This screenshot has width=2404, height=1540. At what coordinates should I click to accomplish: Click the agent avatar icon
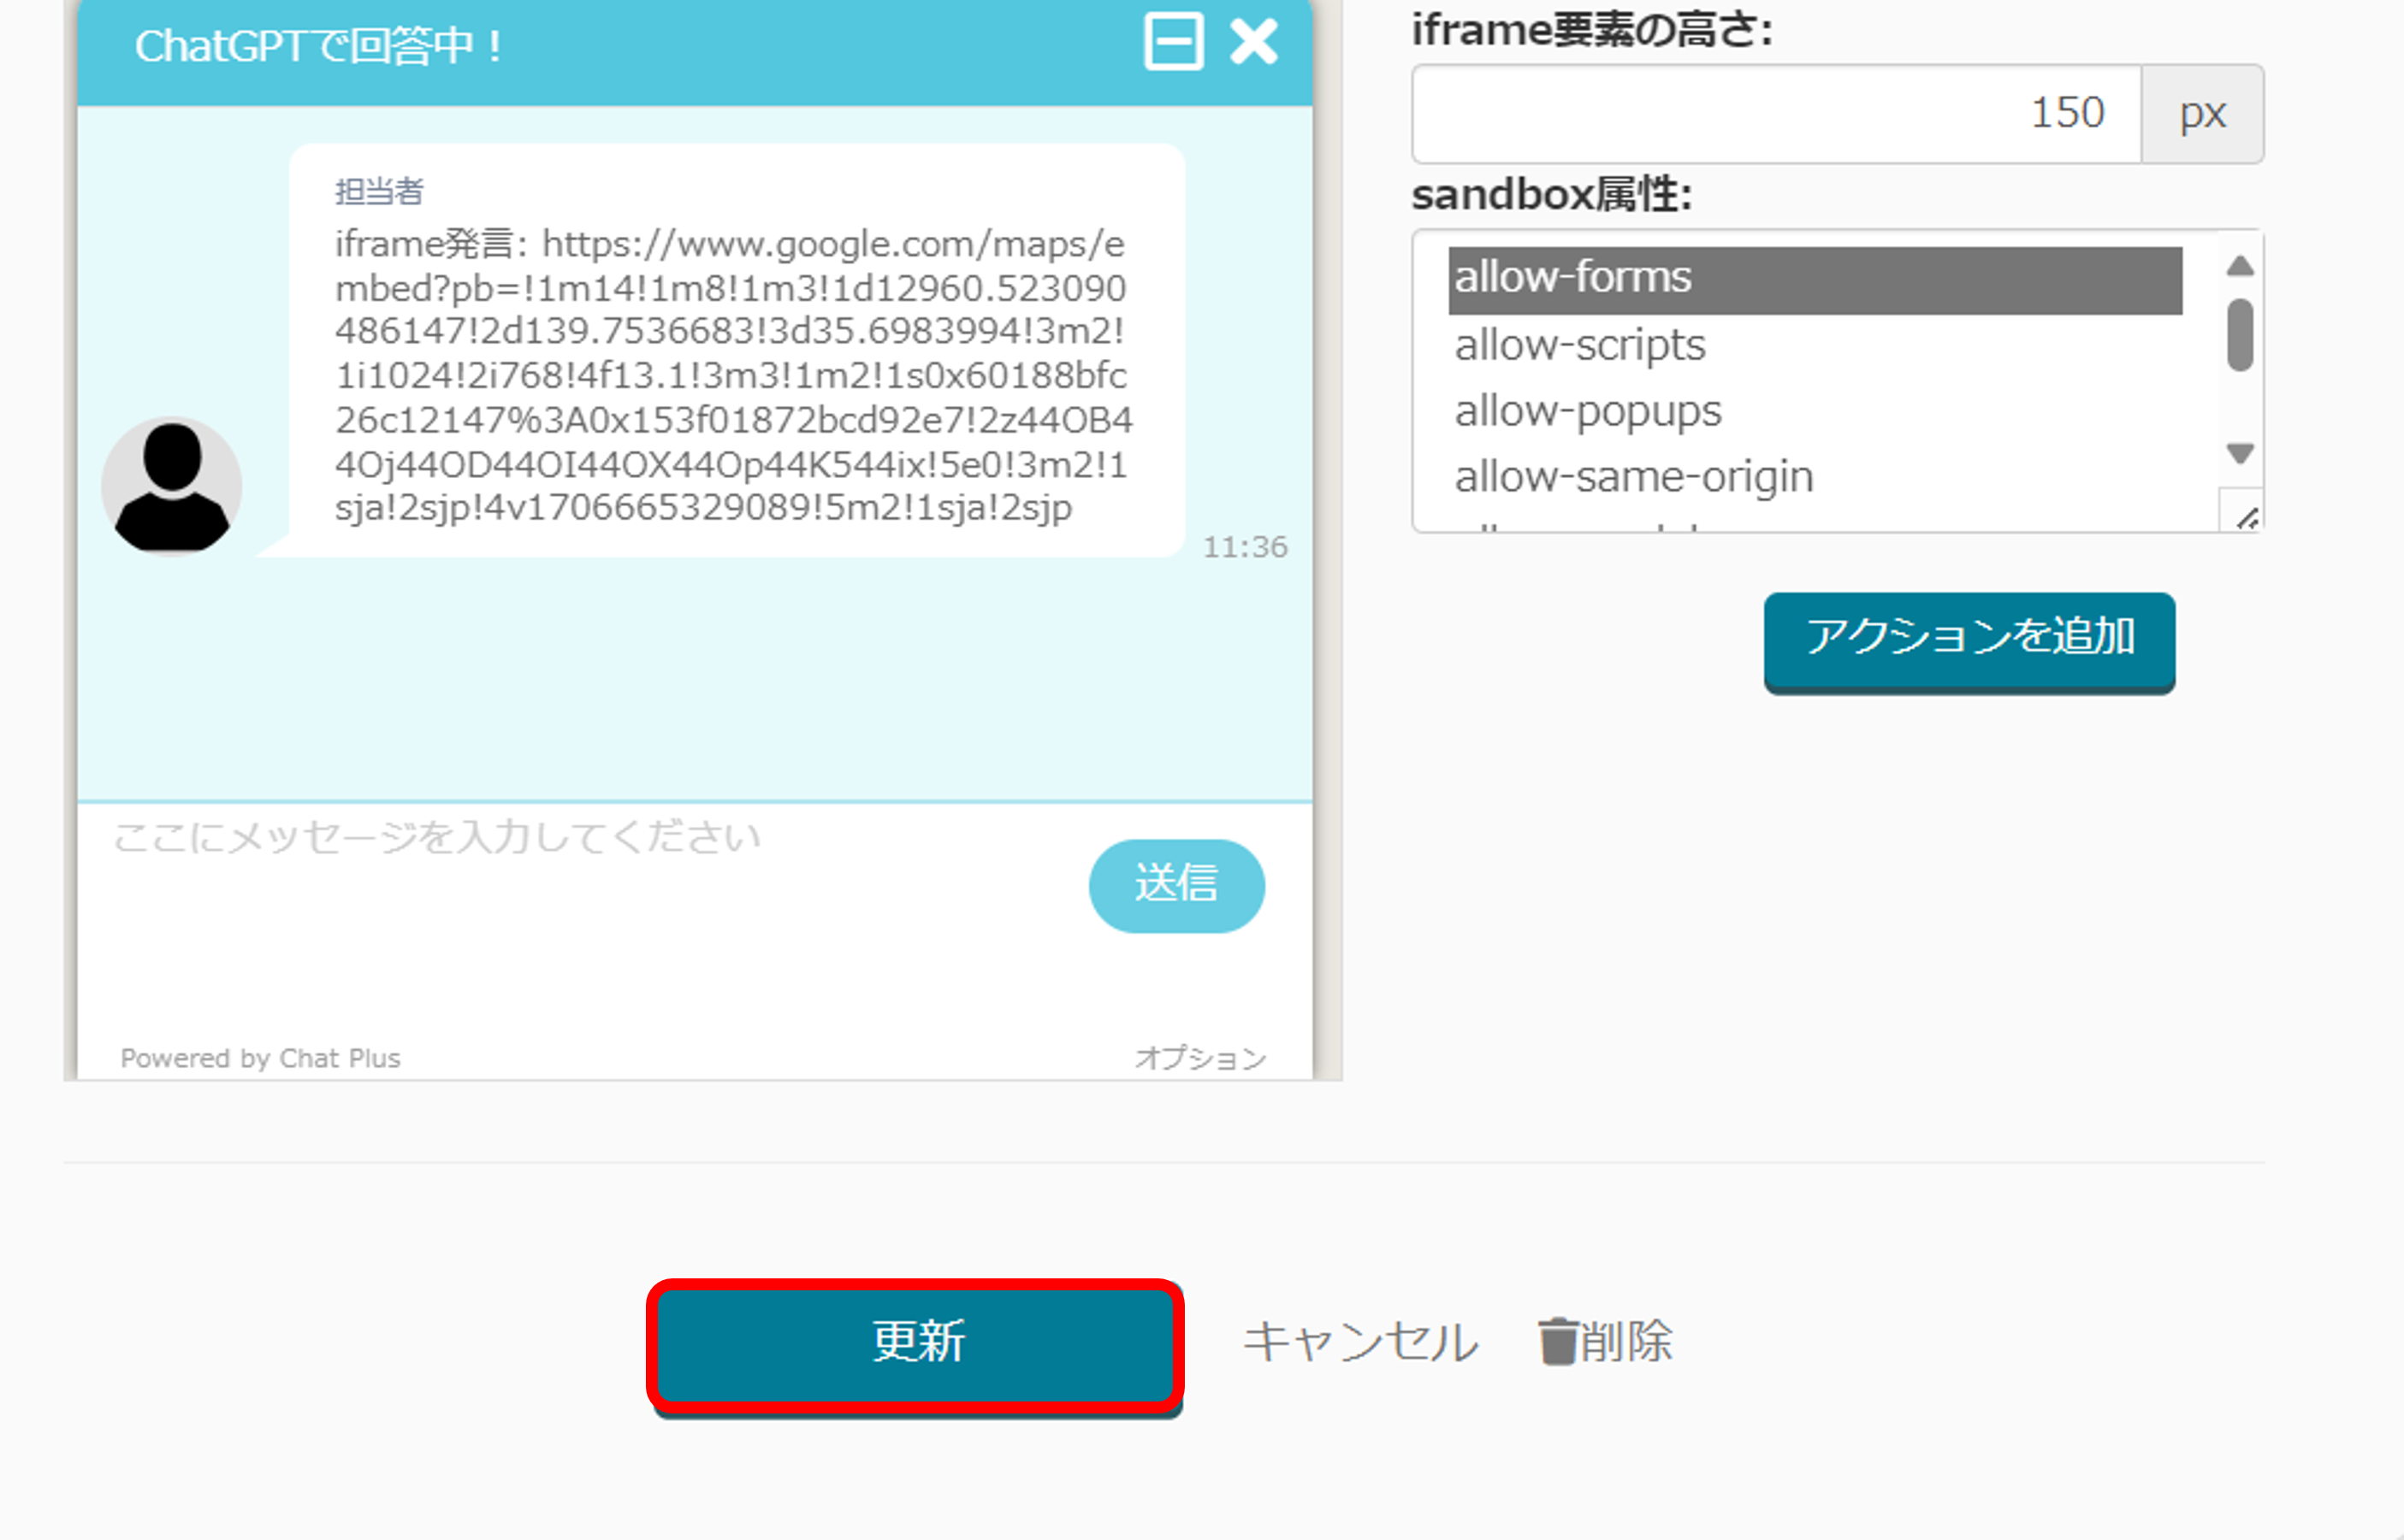pos(172,486)
